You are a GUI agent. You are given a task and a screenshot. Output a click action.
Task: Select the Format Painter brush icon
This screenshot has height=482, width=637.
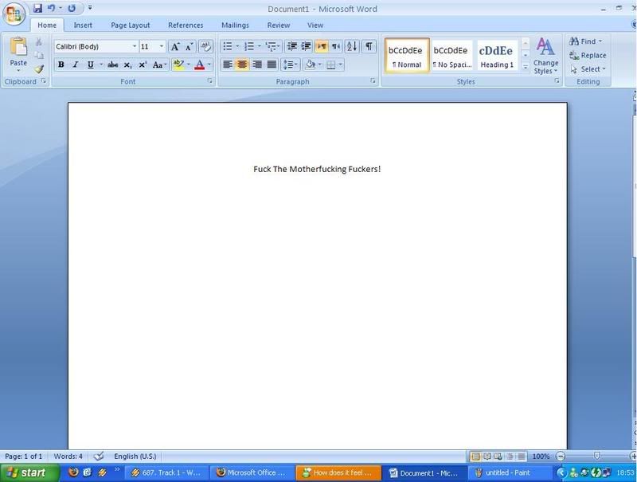pos(39,69)
